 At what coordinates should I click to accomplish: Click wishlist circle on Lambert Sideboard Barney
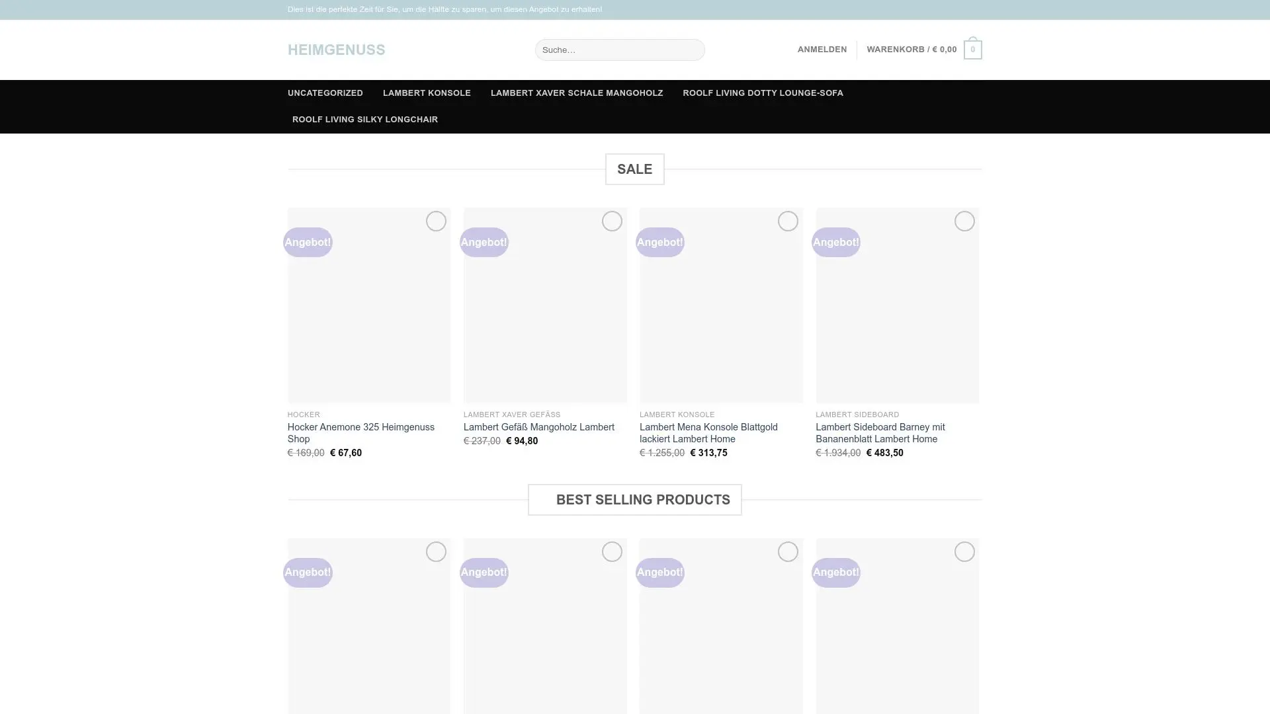(964, 221)
